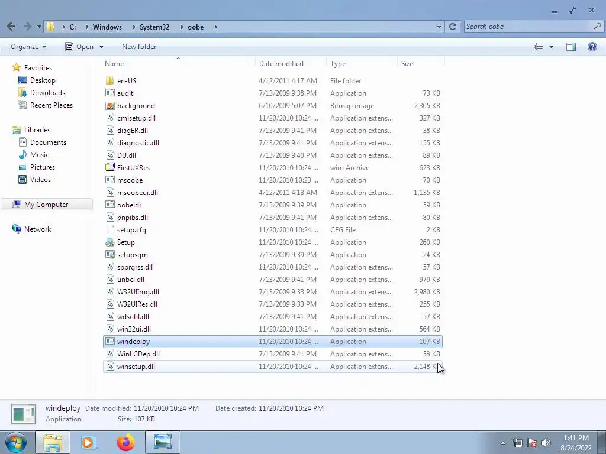The image size is (606, 454).
Task: Show hidden tray icons arrow
Action: click(503, 443)
